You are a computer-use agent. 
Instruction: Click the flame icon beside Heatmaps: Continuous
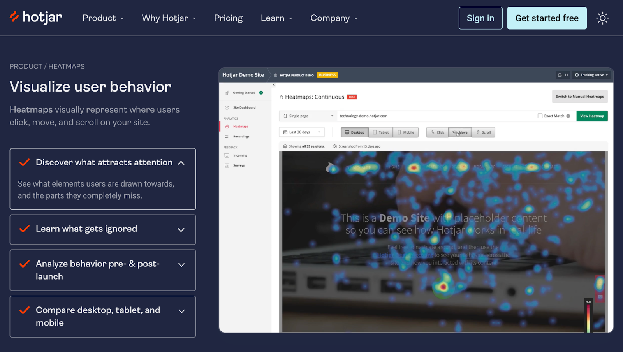tap(281, 97)
